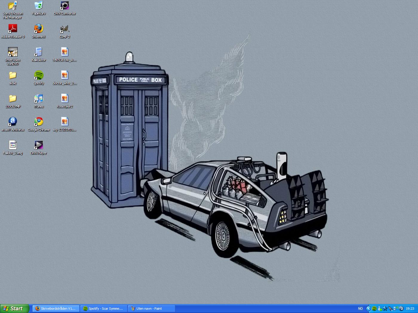The height and width of the screenshot is (313, 418).
Task: Select the doctor_who_2... image file
Action: (64, 78)
